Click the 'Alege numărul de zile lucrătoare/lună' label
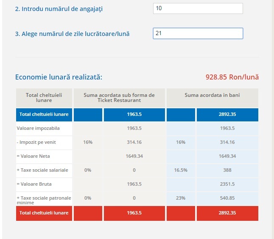The height and width of the screenshot is (239, 274). [72, 34]
